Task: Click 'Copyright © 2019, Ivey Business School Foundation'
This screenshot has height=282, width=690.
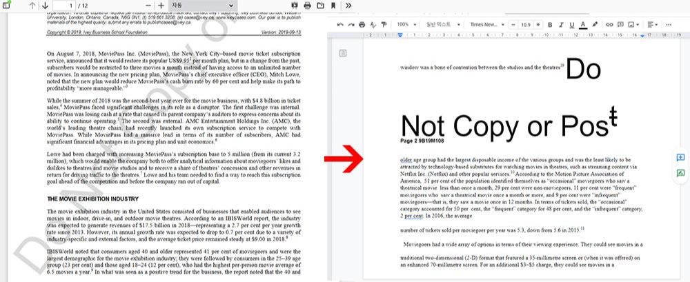Action: pos(97,32)
